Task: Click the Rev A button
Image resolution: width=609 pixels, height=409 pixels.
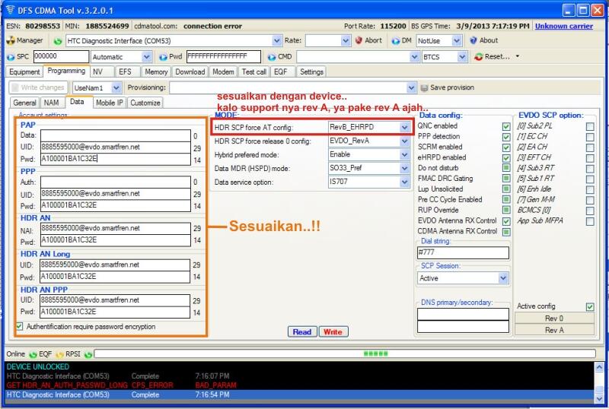Action: coord(554,330)
